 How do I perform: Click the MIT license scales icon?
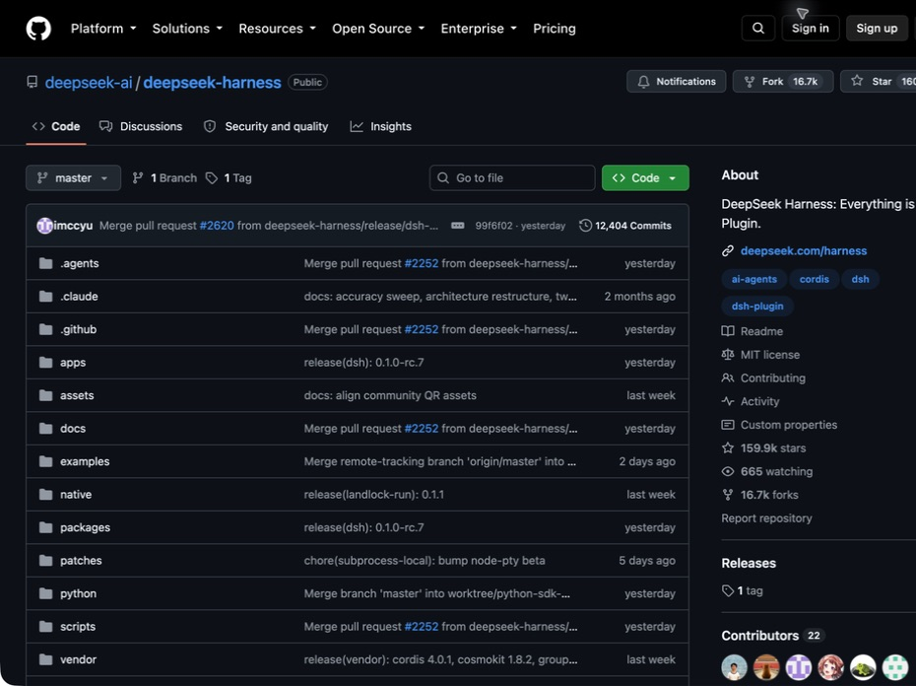click(727, 355)
